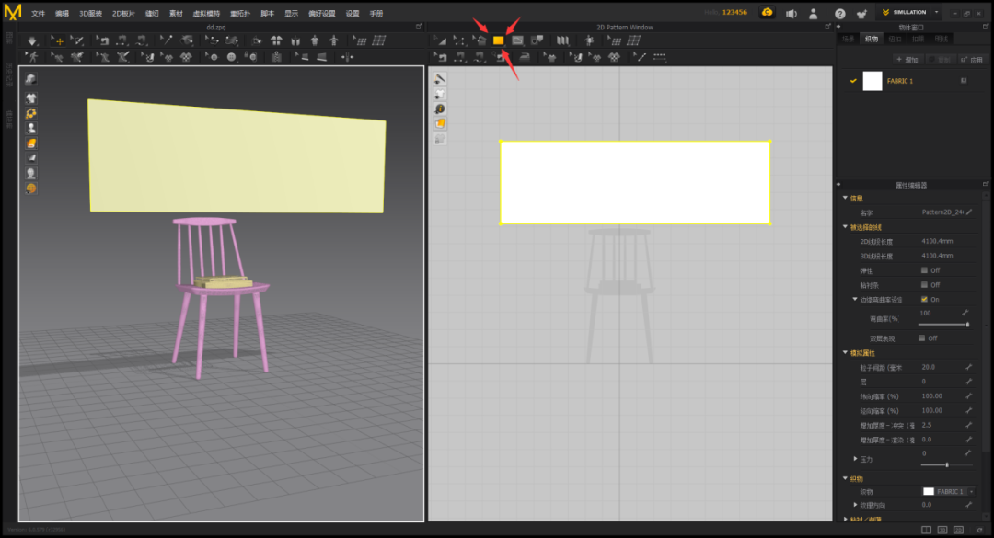994x538 pixels.
Task: Click the 应用 (Apply) button
Action: point(971,60)
